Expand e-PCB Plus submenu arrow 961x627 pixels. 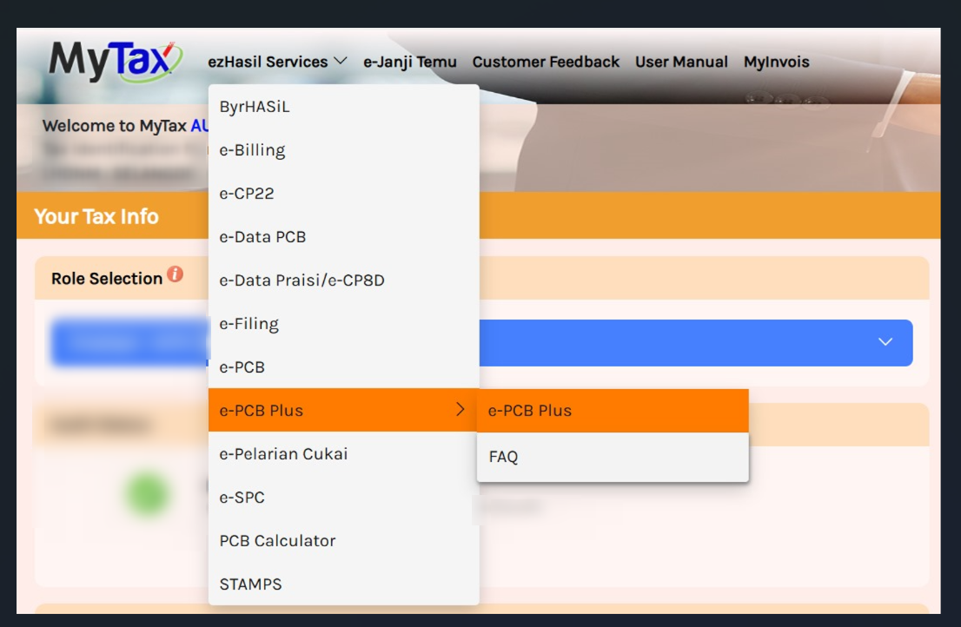tap(461, 410)
